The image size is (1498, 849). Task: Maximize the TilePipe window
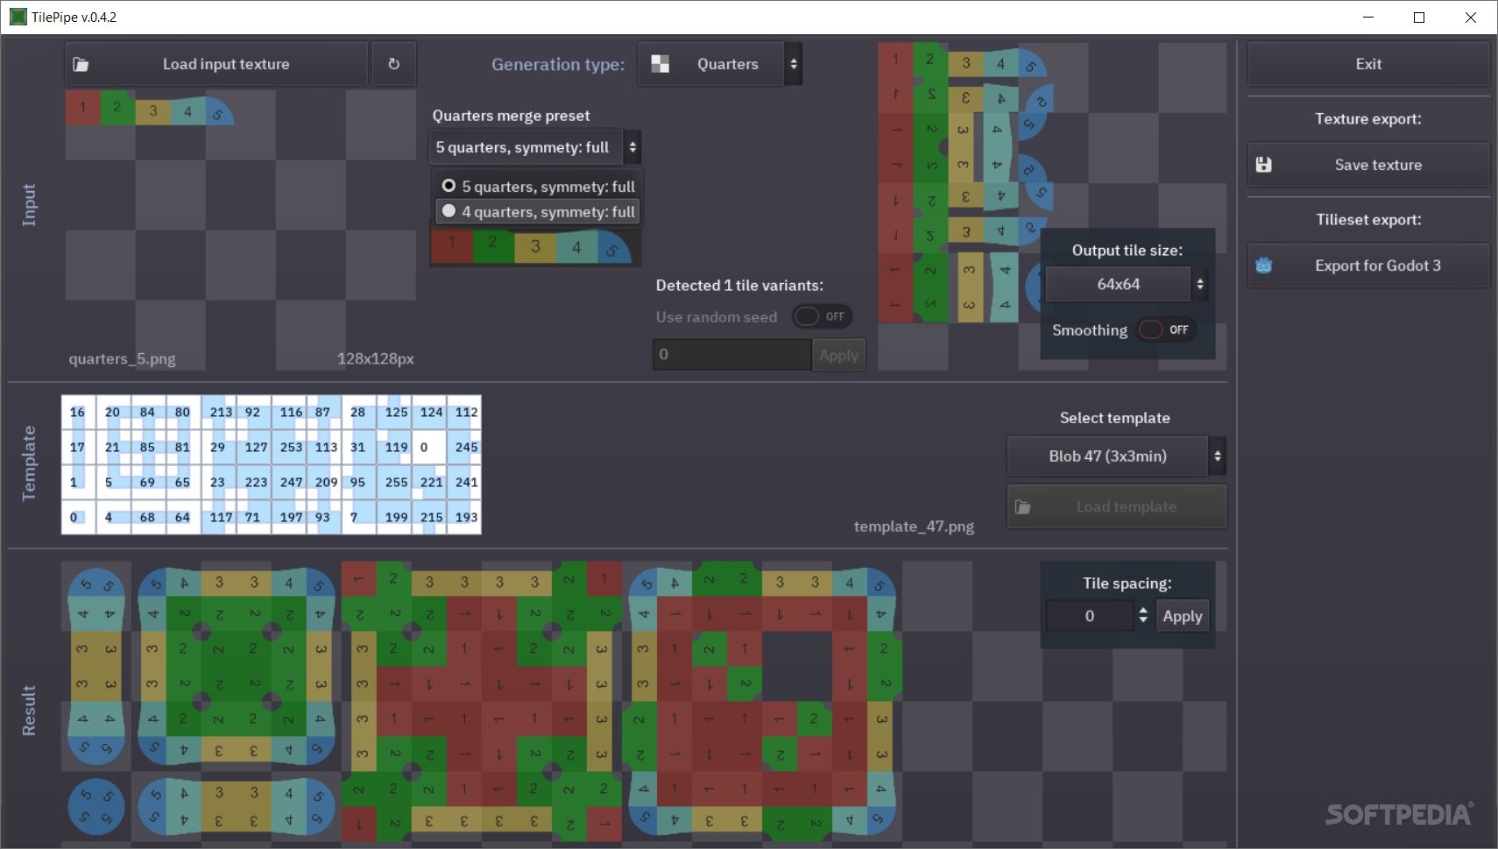pos(1419,17)
